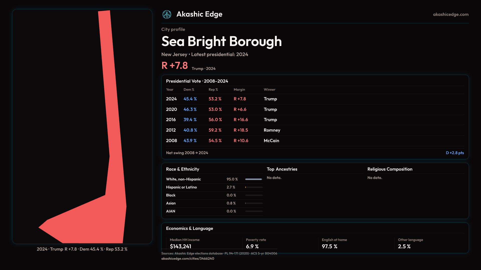Click McCain in the 2008 row
The image size is (481, 270).
click(271, 141)
